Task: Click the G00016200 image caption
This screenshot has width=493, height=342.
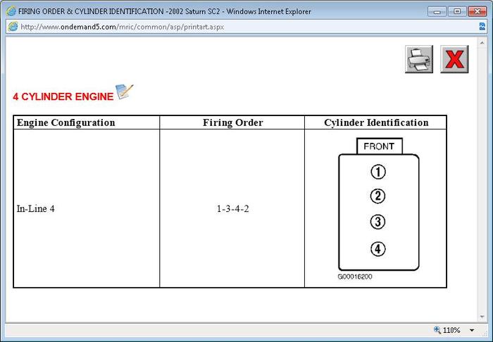Action: (355, 277)
